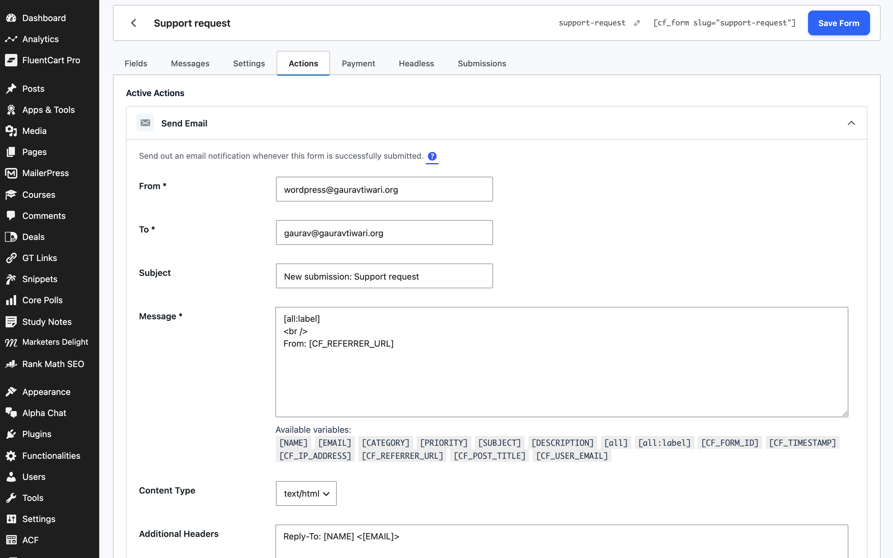Image resolution: width=893 pixels, height=558 pixels.
Task: Open the Media sidebar icon
Action: pyautogui.click(x=11, y=131)
